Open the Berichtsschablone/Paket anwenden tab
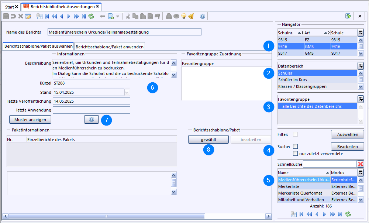 click(x=110, y=47)
